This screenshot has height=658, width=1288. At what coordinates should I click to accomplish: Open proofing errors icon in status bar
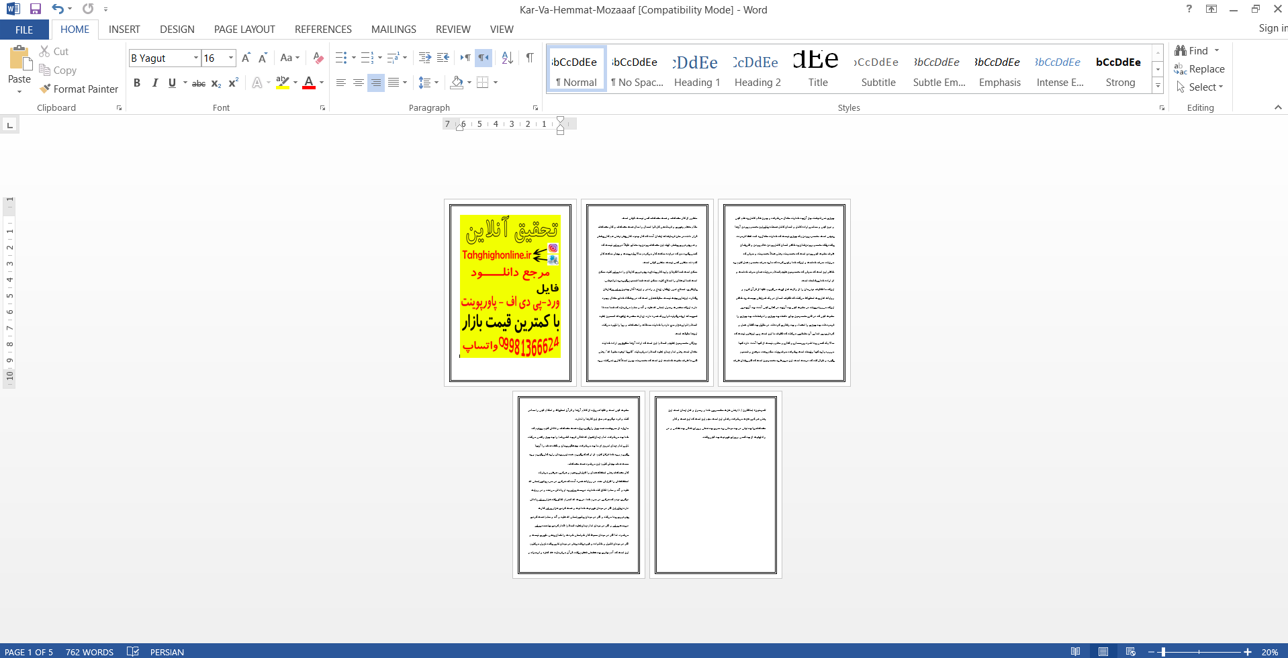(133, 651)
